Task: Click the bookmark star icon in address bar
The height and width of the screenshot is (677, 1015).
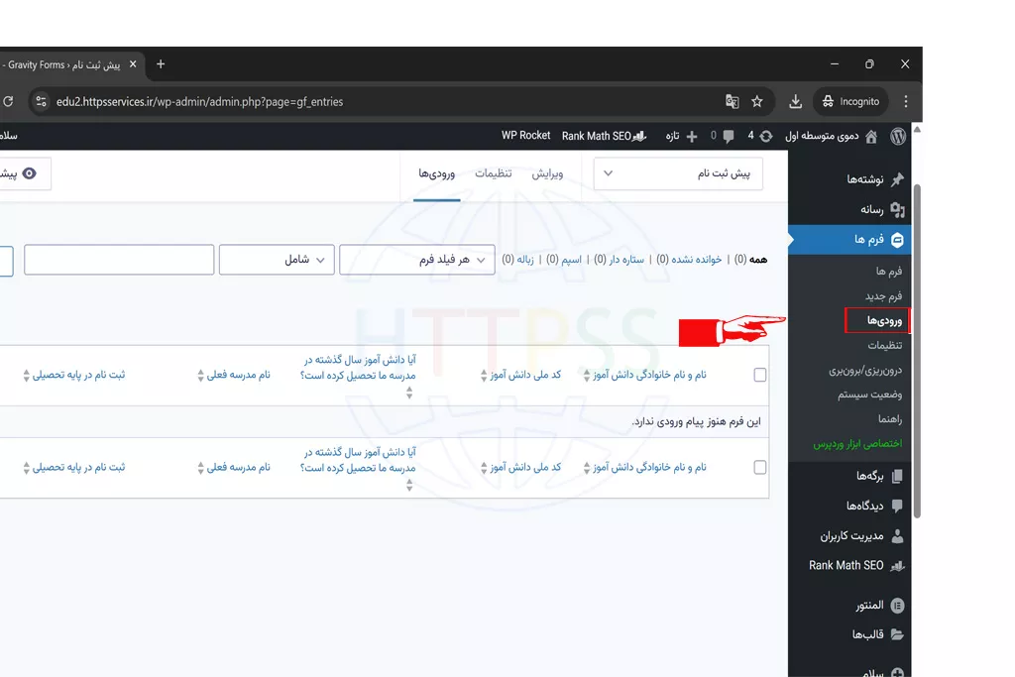Action: (757, 101)
